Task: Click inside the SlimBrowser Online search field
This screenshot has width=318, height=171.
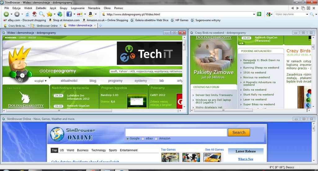Action: pyautogui.click(x=176, y=133)
